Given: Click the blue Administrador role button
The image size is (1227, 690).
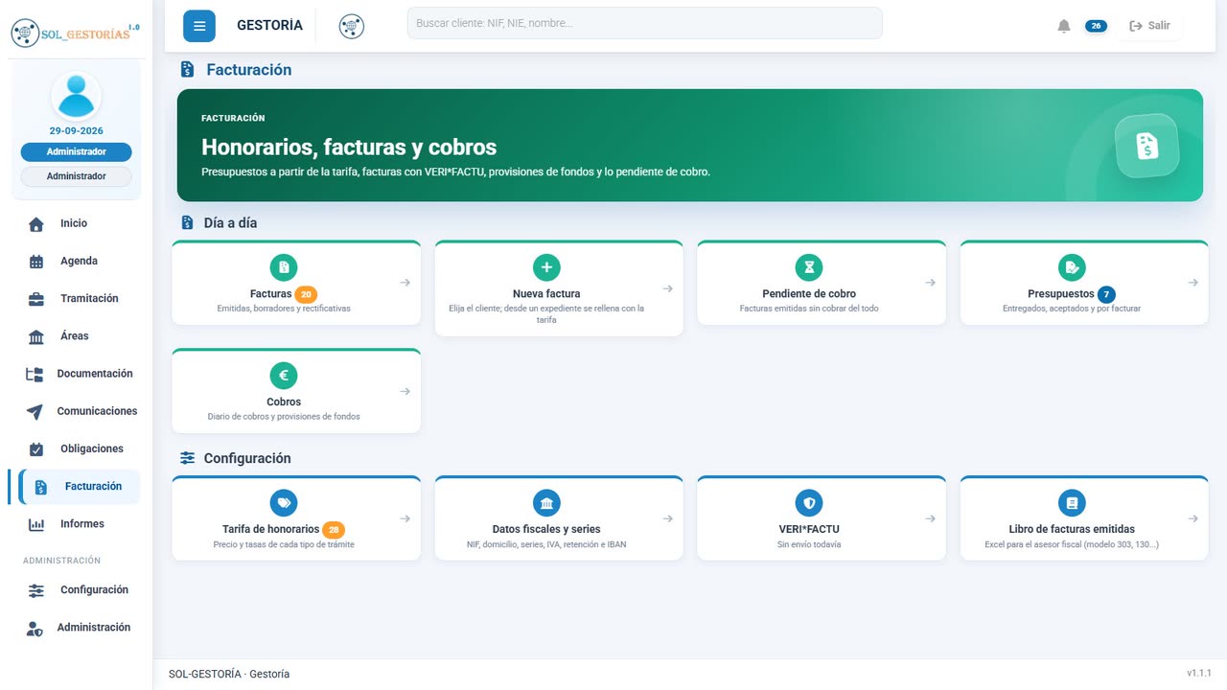Looking at the screenshot, I should (x=76, y=151).
